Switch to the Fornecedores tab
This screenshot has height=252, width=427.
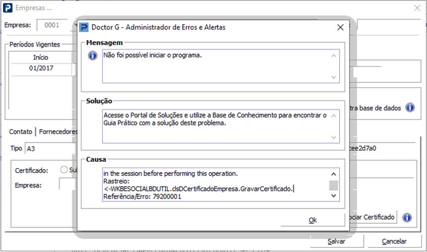58,132
